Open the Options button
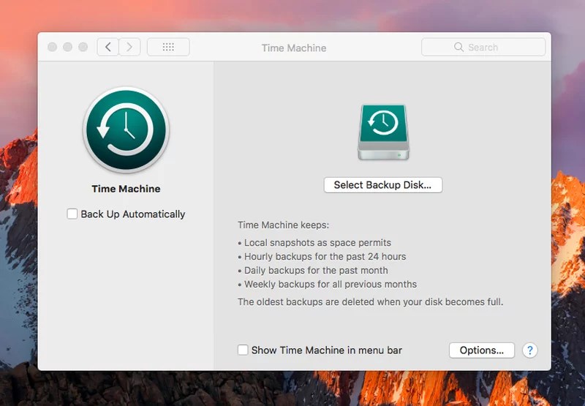 [x=482, y=350]
